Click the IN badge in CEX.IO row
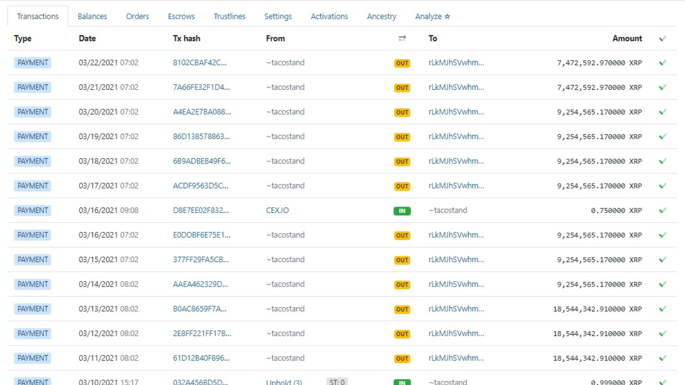This screenshot has height=385, width=685. tap(402, 211)
